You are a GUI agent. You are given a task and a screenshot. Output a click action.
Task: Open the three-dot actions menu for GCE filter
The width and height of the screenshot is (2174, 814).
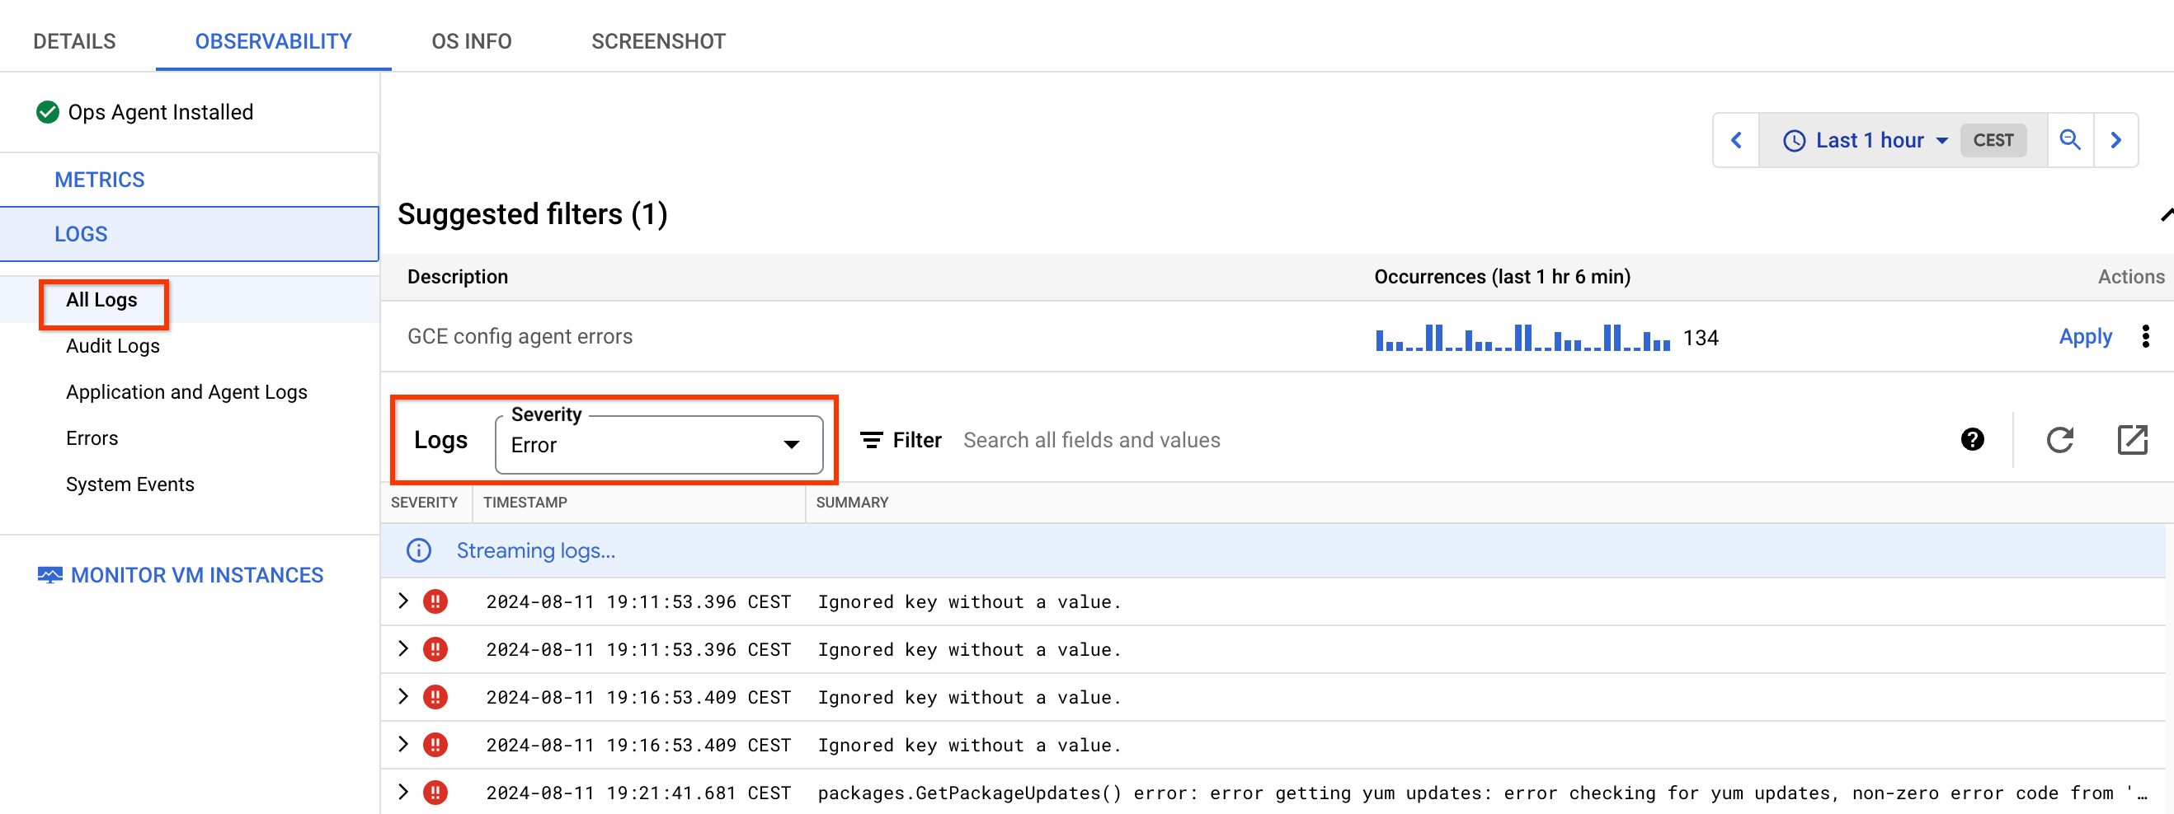2145,336
